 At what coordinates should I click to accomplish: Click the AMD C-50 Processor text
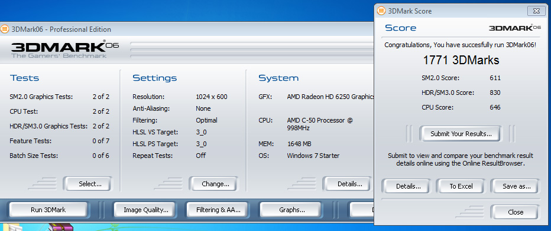pyautogui.click(x=320, y=124)
